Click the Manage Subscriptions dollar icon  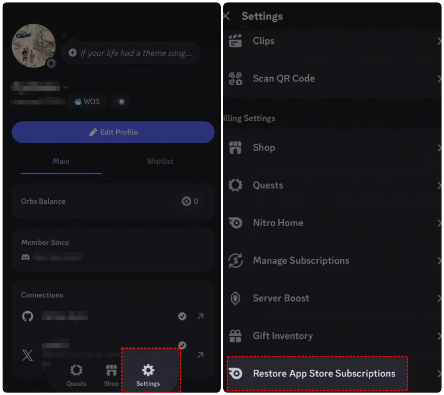[235, 260]
